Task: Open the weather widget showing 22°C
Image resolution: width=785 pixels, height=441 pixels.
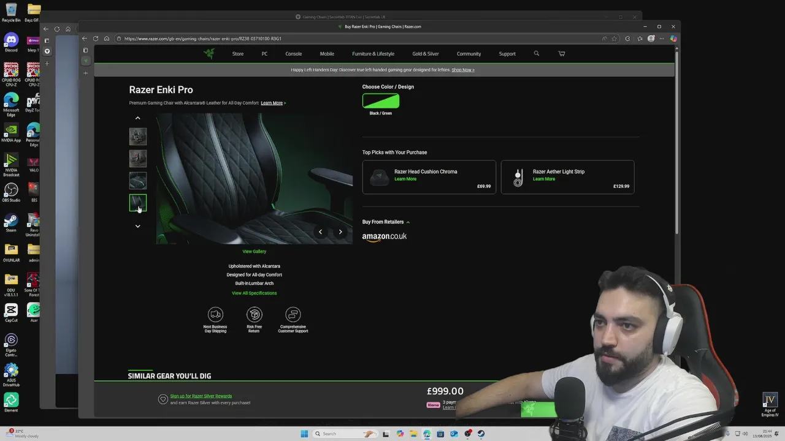Action: pos(22,434)
